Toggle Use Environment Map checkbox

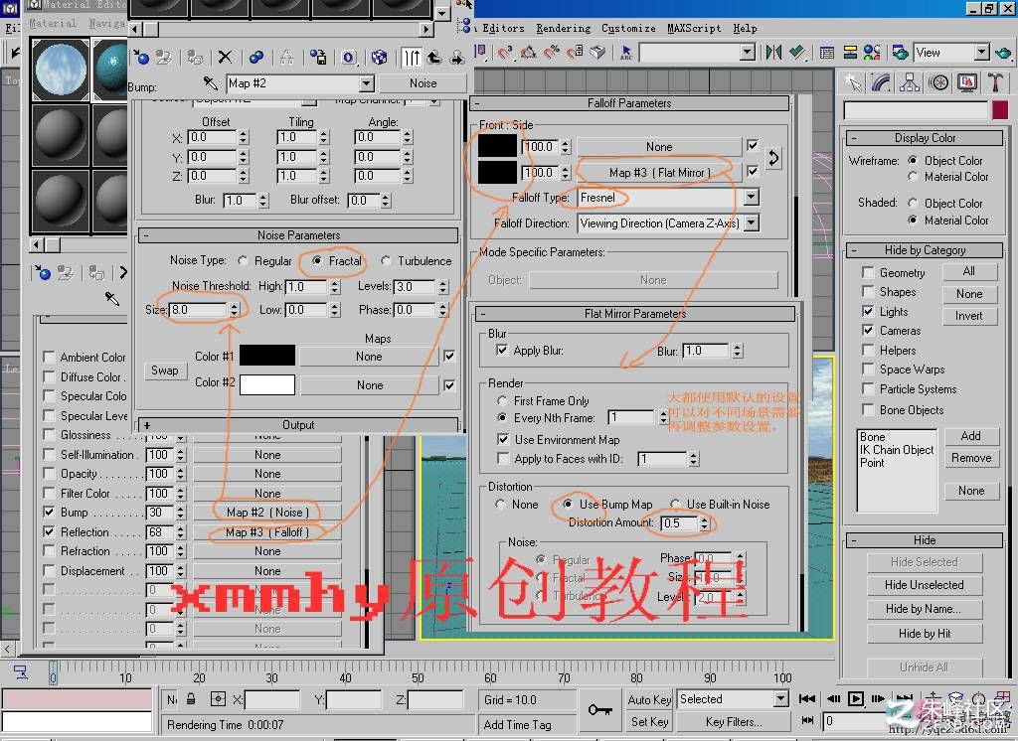click(x=502, y=439)
